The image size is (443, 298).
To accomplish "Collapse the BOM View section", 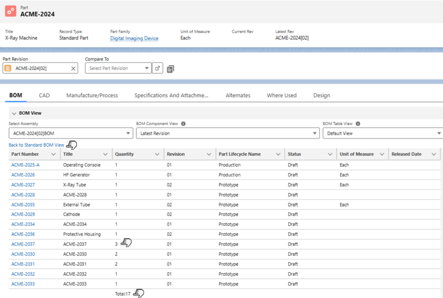I will click(14, 113).
